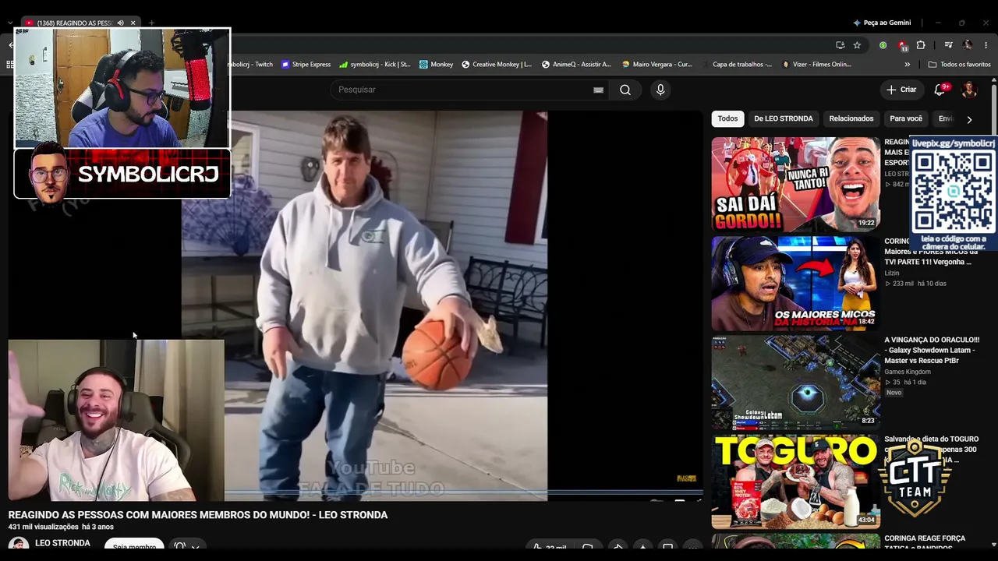Start voice search with the microphone icon

(x=660, y=90)
